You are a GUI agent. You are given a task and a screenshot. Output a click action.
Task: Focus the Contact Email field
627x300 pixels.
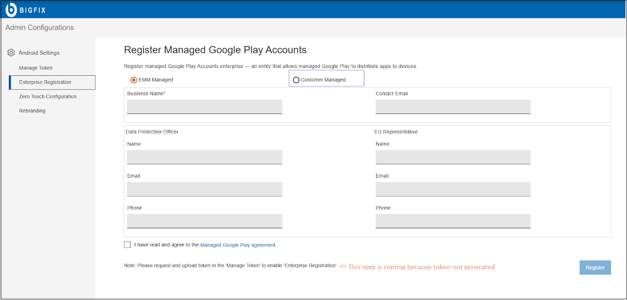(453, 107)
